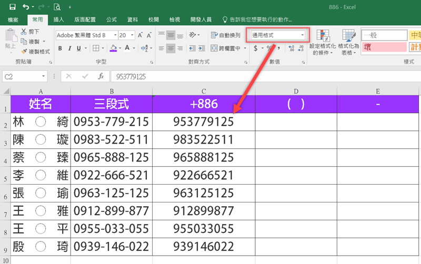421x264 pixels.
Task: Click the purple fill color paint bucket
Action: [x=113, y=48]
